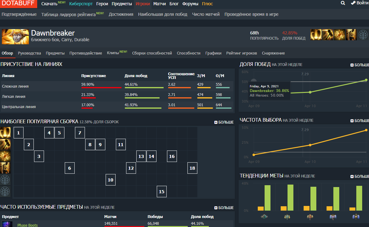Click the DOTABUFF logo
The image size is (369, 227).
tap(18, 3)
